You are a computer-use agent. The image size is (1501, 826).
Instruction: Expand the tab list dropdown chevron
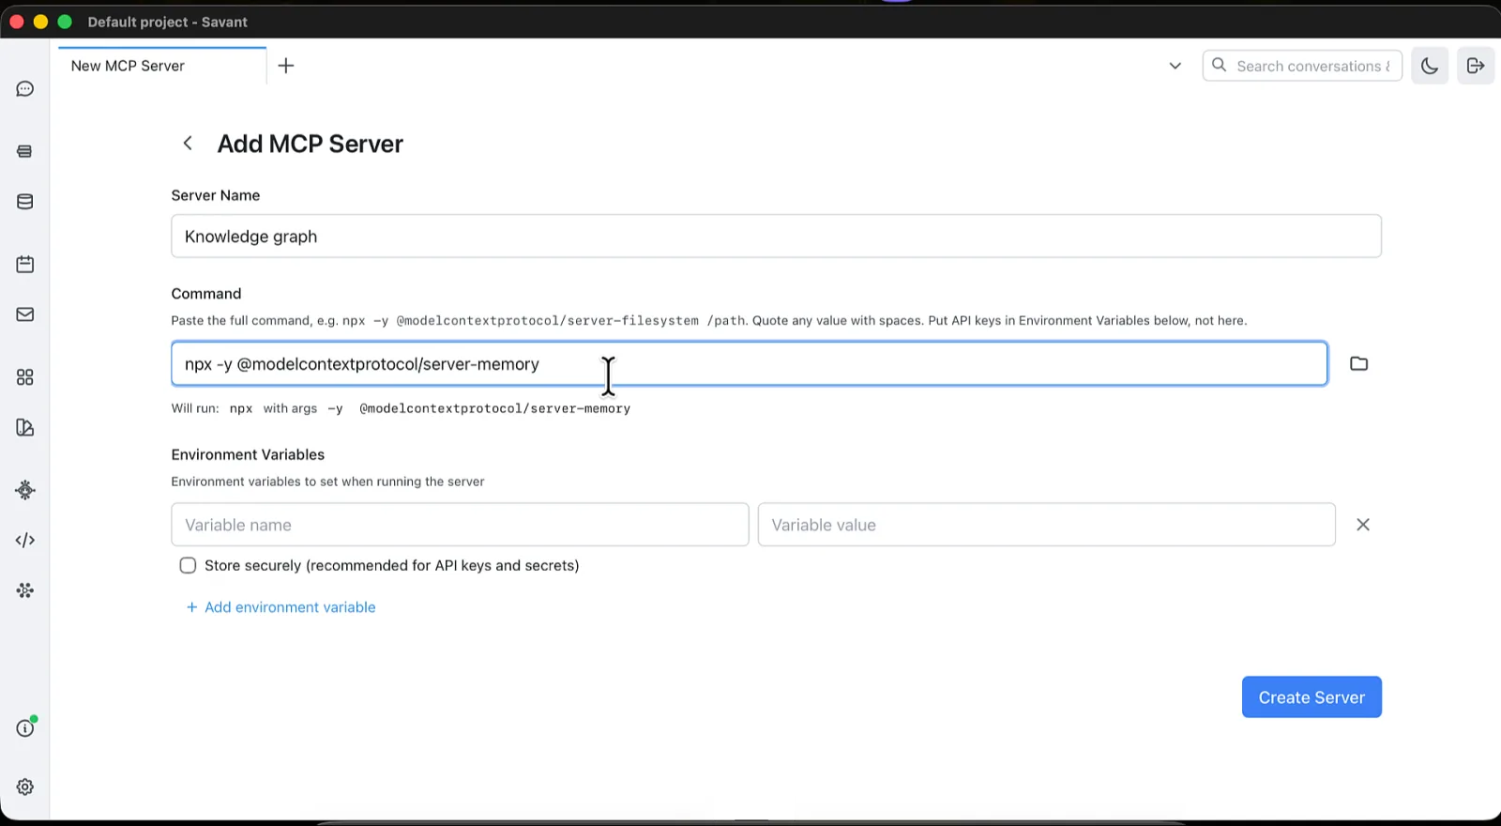click(1175, 66)
